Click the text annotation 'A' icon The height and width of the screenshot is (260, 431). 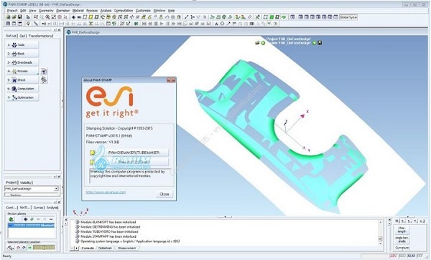[216, 24]
